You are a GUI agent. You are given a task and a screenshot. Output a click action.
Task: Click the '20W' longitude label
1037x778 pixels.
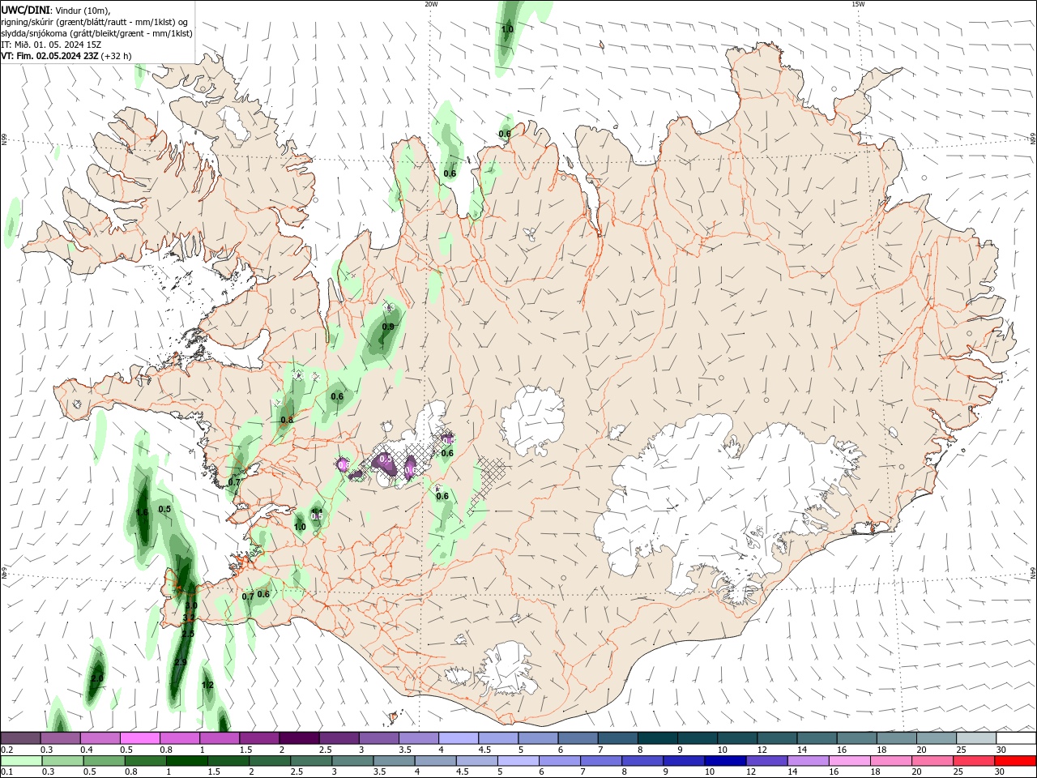[x=431, y=4]
